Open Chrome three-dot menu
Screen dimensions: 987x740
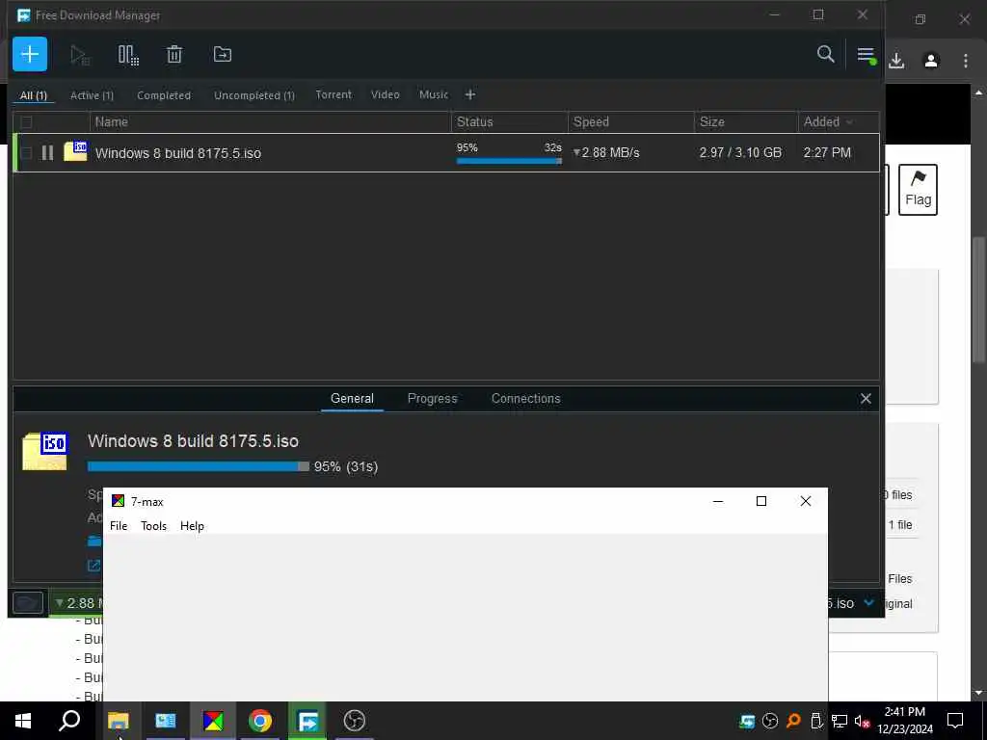pos(965,61)
